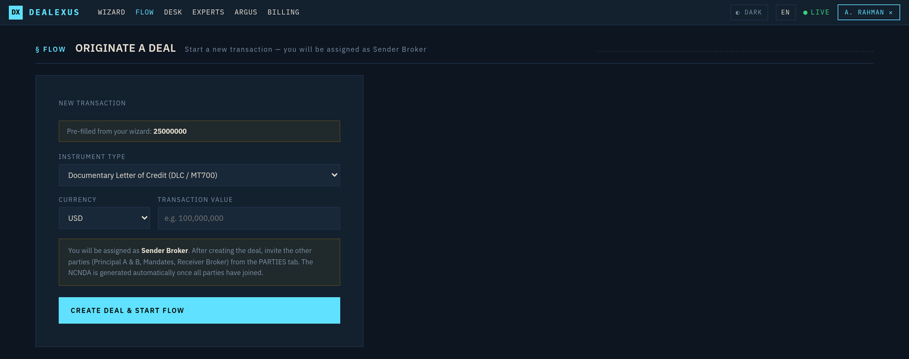Image resolution: width=909 pixels, height=359 pixels.
Task: Click the LIVE status indicator
Action: 816,12
